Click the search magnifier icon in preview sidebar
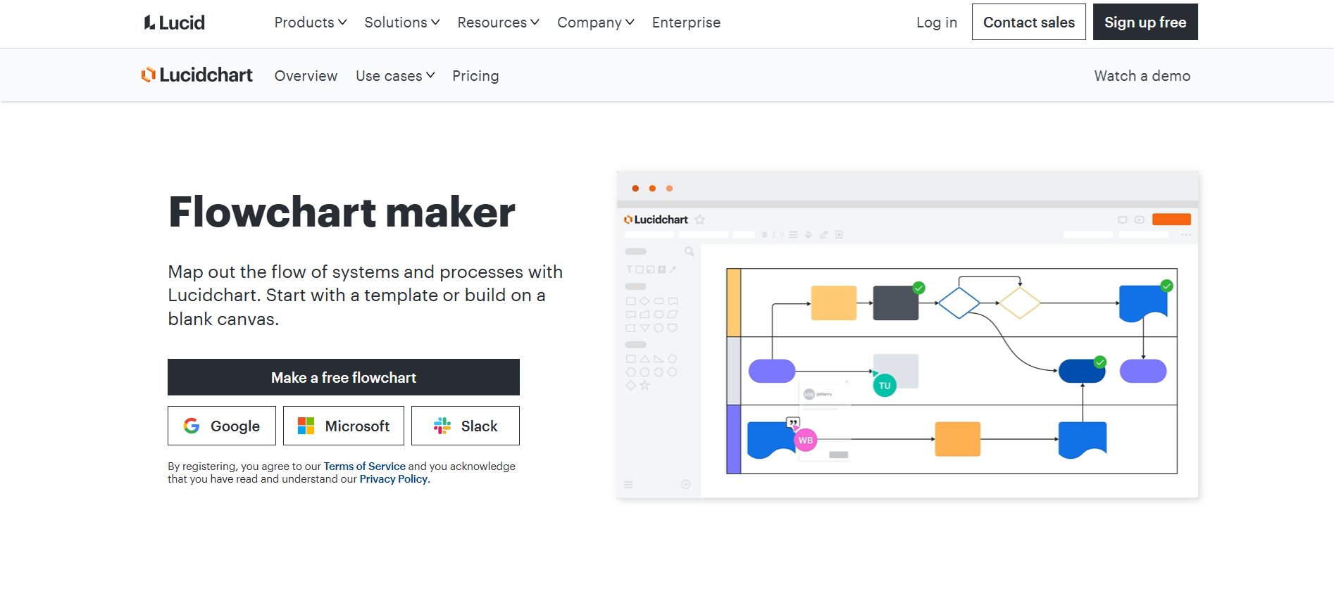This screenshot has width=1334, height=603. [x=689, y=251]
